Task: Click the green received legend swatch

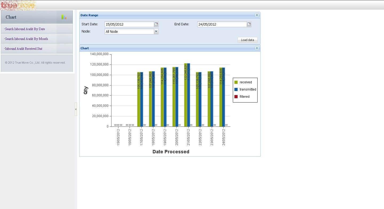Action: 236,82
